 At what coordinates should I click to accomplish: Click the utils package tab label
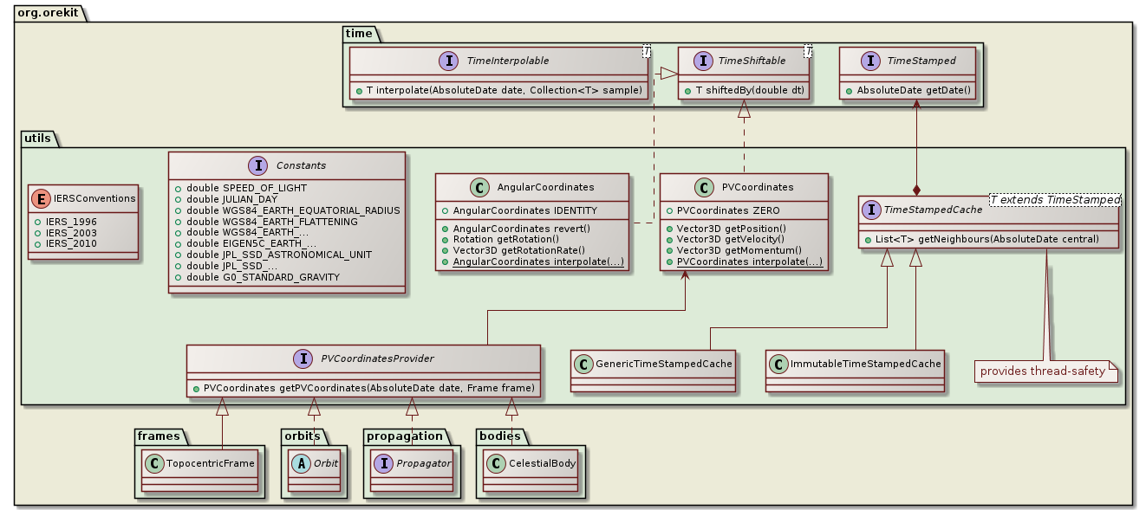click(x=40, y=137)
